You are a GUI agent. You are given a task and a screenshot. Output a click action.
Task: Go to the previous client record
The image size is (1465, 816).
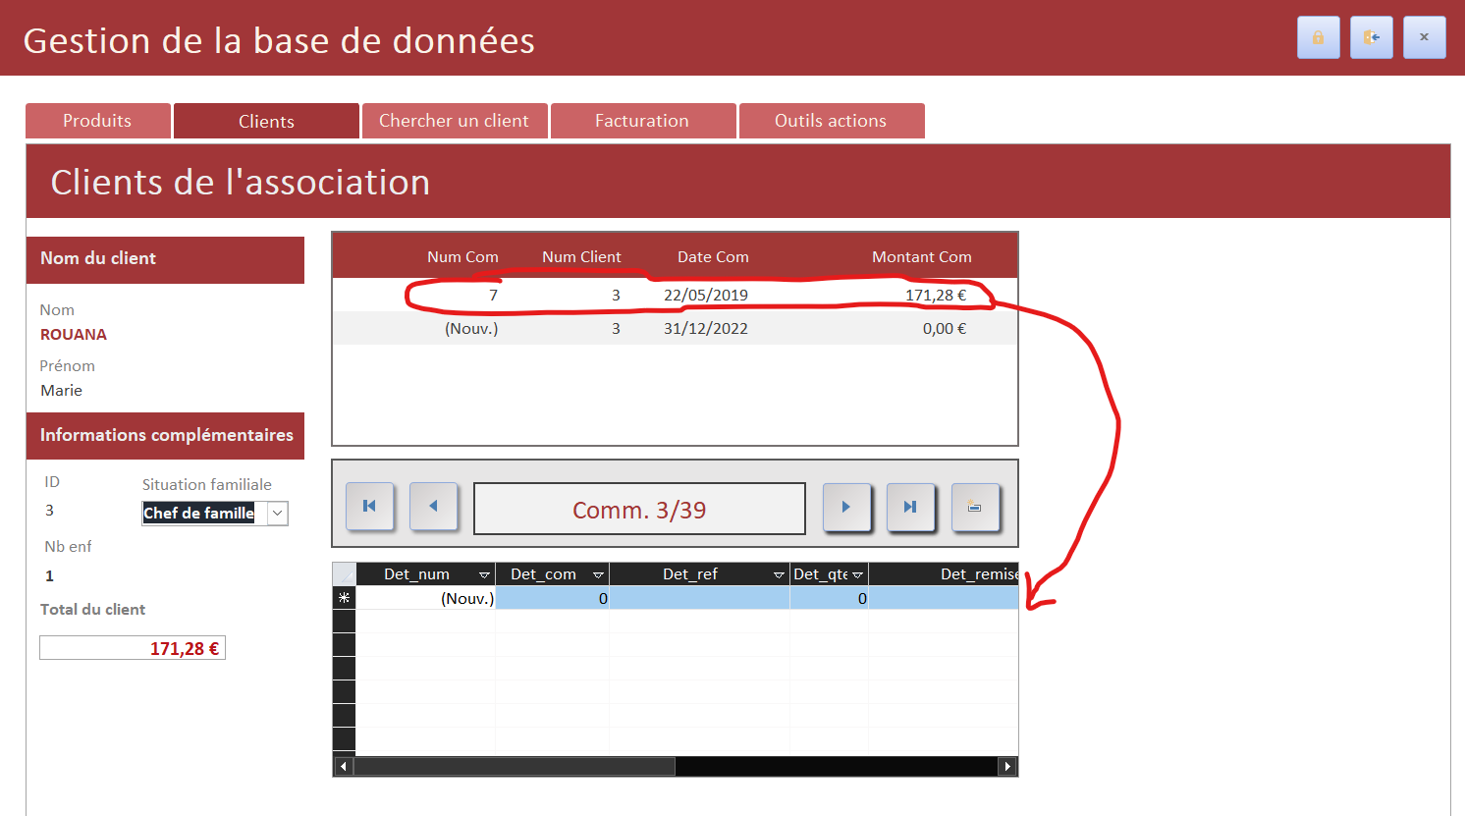pos(433,507)
